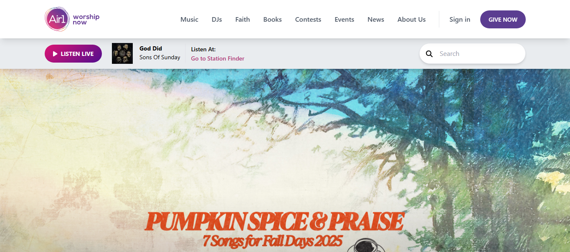Image resolution: width=570 pixels, height=252 pixels.
Task: Select News in the top navigation
Action: (376, 19)
